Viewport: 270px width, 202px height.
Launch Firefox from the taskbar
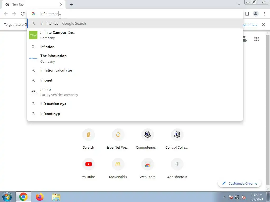pyautogui.click(x=40, y=197)
